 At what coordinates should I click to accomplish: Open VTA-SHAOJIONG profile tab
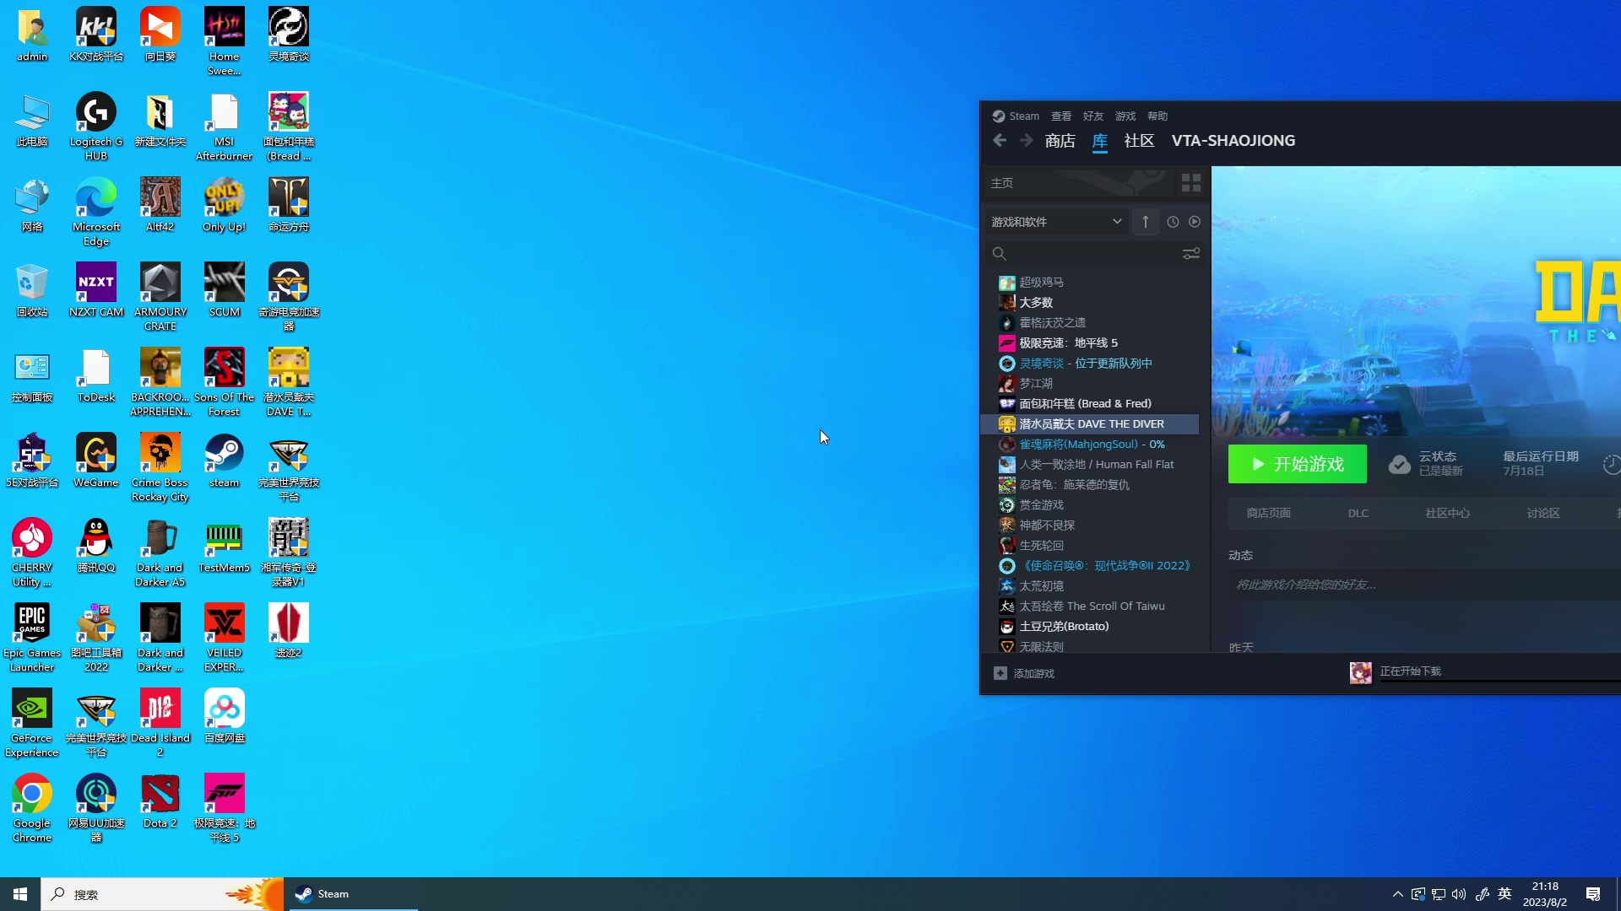1233,141
